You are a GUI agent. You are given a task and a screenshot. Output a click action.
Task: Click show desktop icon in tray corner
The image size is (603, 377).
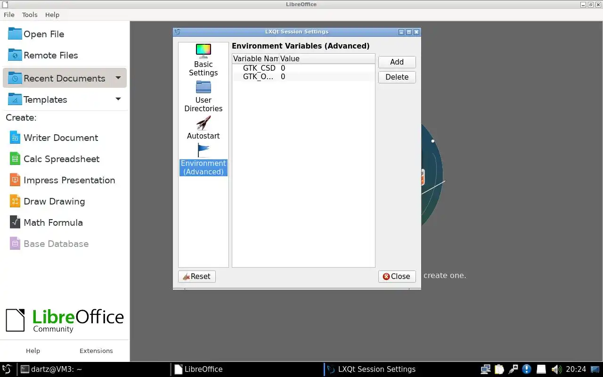pos(595,369)
